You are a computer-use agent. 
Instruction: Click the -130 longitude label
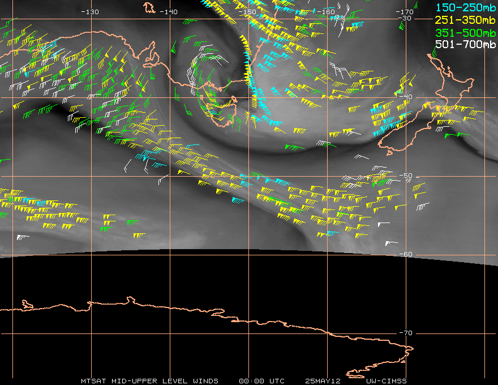point(90,12)
